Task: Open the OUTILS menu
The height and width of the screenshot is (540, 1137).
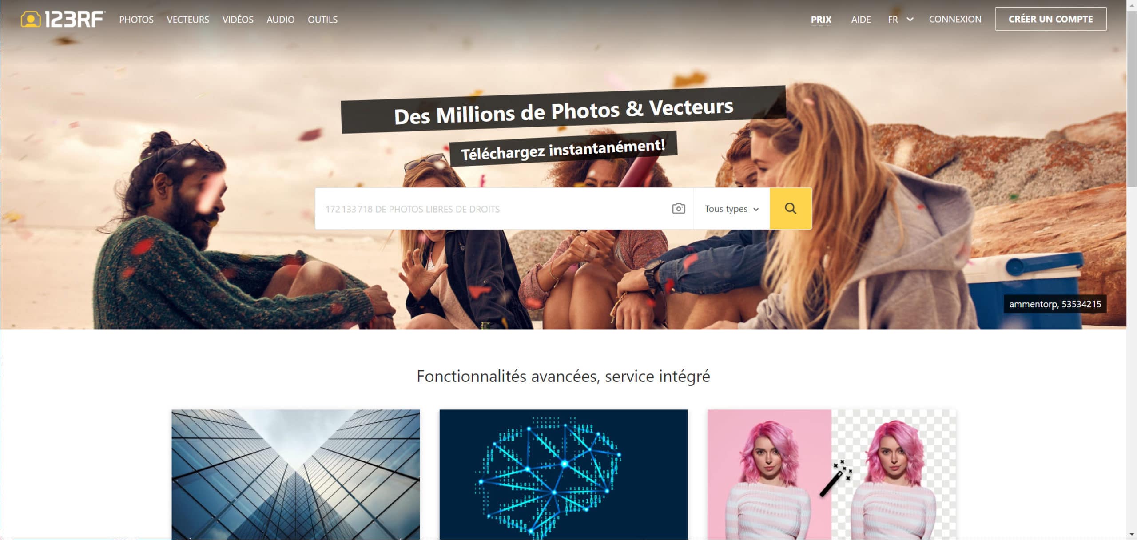Action: coord(322,20)
